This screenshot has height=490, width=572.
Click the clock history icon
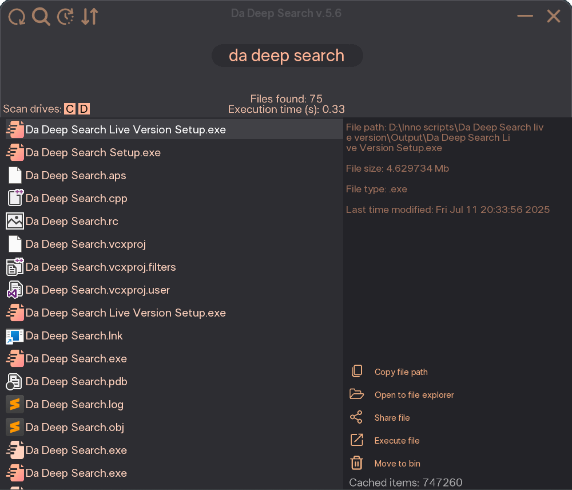66,17
